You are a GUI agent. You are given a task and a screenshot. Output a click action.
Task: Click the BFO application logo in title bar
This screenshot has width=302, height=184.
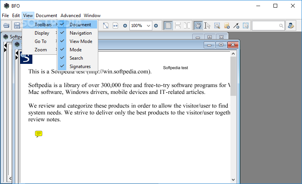point(6,6)
